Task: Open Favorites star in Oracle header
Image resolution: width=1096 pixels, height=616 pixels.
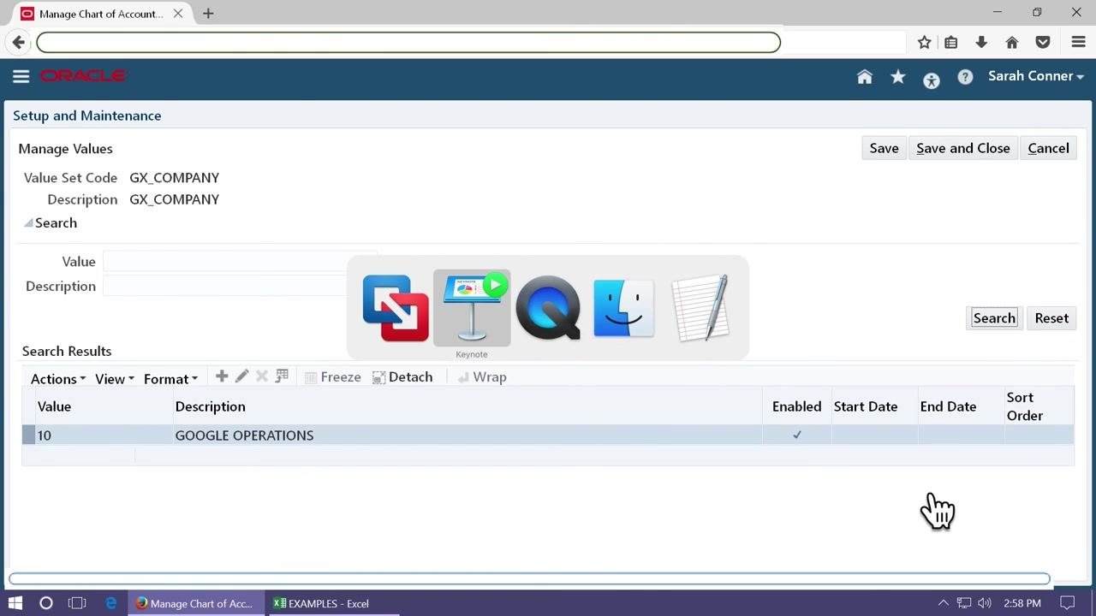Action: tap(898, 77)
